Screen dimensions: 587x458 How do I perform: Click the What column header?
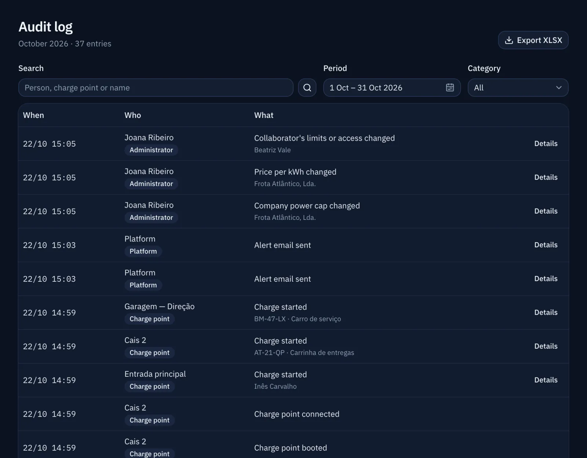(x=264, y=115)
